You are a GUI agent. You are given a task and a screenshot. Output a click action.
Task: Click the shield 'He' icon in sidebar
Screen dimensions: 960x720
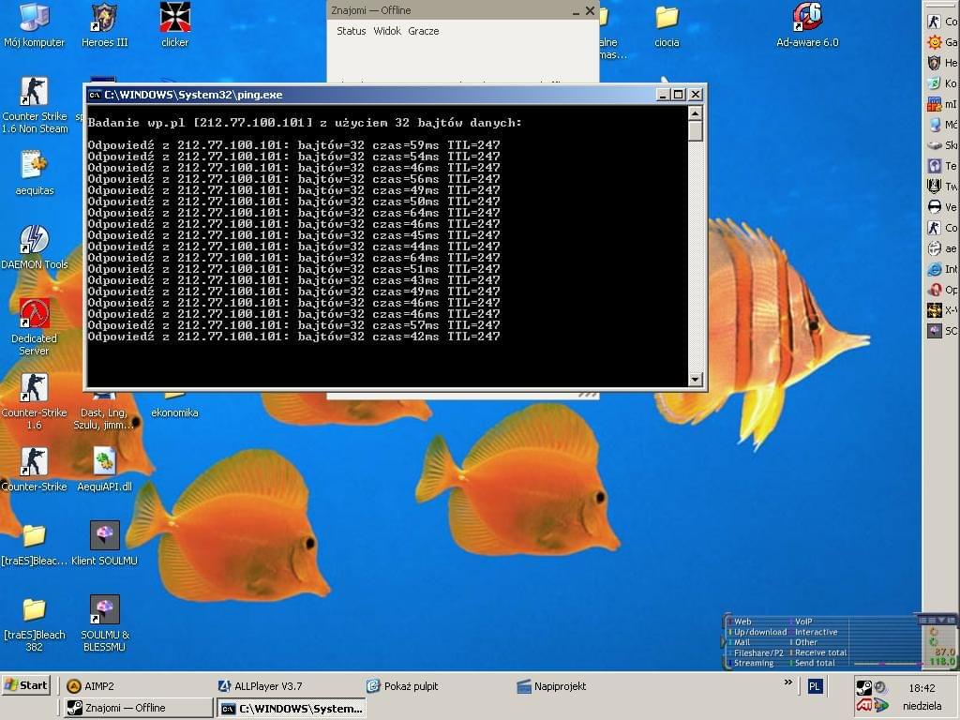click(935, 63)
